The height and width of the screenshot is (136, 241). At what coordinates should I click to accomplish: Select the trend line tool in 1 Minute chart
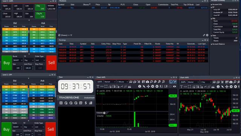coord(122,87)
